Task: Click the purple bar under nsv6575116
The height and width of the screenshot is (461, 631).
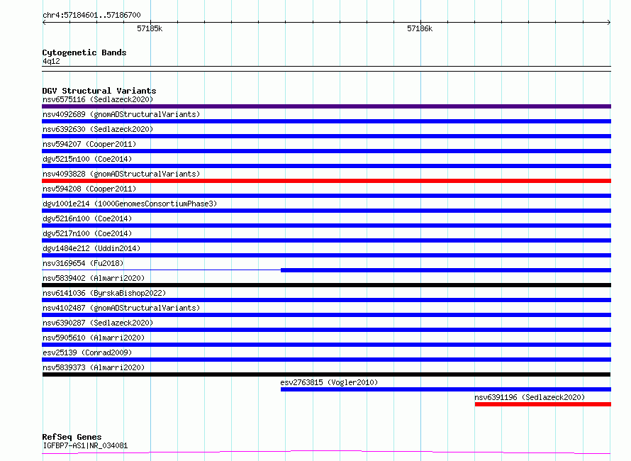Action: pyautogui.click(x=326, y=106)
